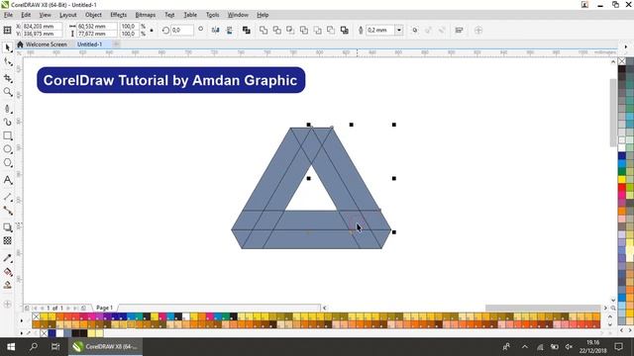
Task: Select the Color Eyedropper tool
Action: click(7, 258)
